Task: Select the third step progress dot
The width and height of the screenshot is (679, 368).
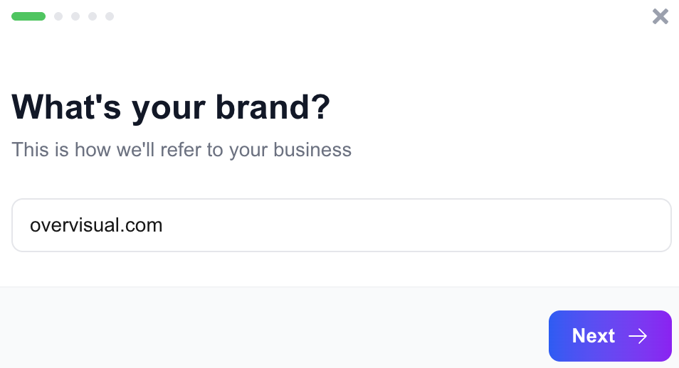Action: 75,16
